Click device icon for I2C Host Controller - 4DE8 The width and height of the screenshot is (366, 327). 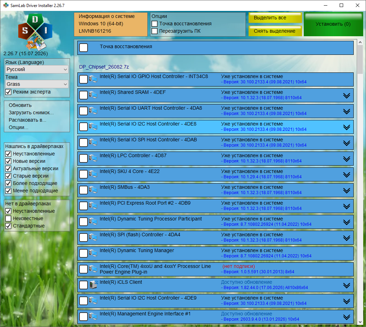pos(93,127)
